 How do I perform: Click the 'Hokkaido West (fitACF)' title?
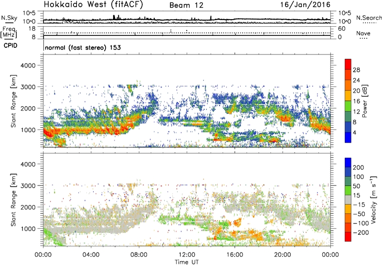click(93, 5)
